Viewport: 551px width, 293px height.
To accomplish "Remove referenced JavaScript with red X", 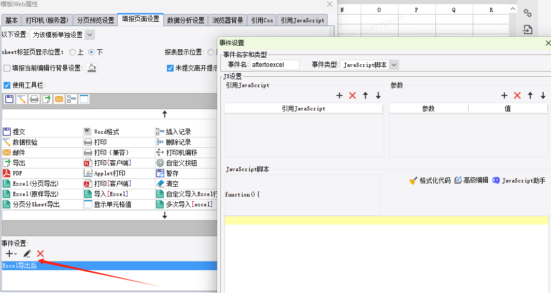I will (x=352, y=95).
